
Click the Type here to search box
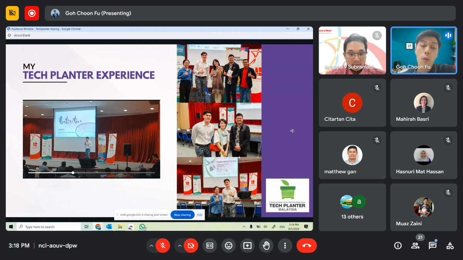coord(49,227)
